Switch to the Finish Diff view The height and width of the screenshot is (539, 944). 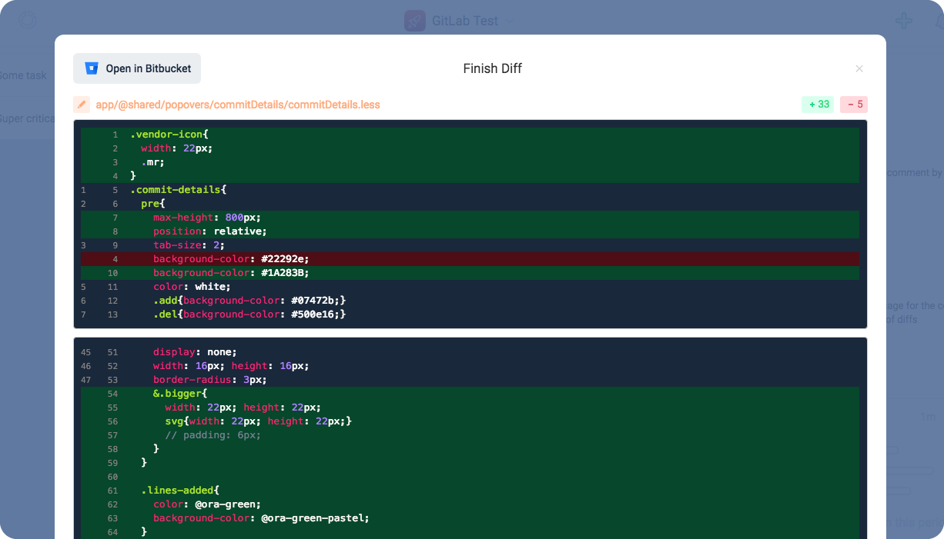pos(492,68)
